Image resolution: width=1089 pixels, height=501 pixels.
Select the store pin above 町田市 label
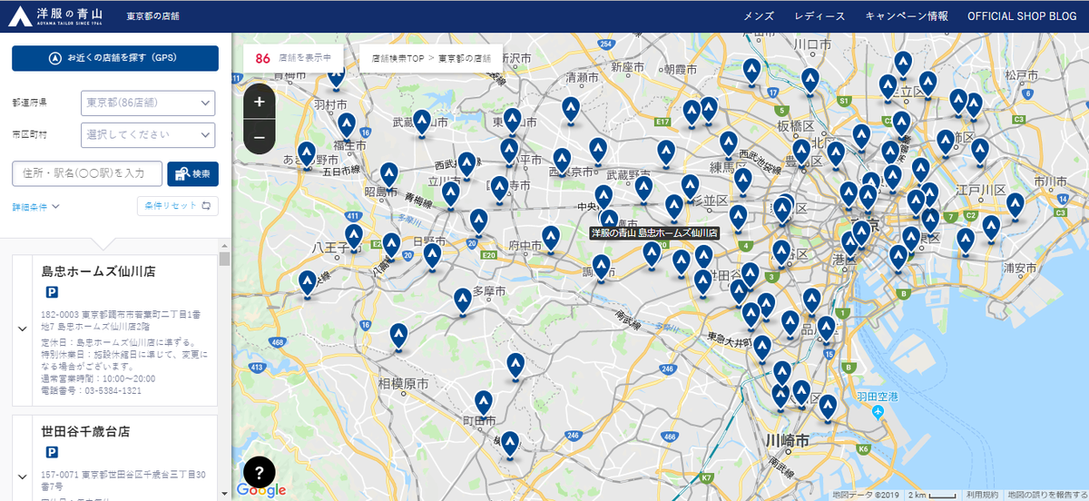pos(484,404)
